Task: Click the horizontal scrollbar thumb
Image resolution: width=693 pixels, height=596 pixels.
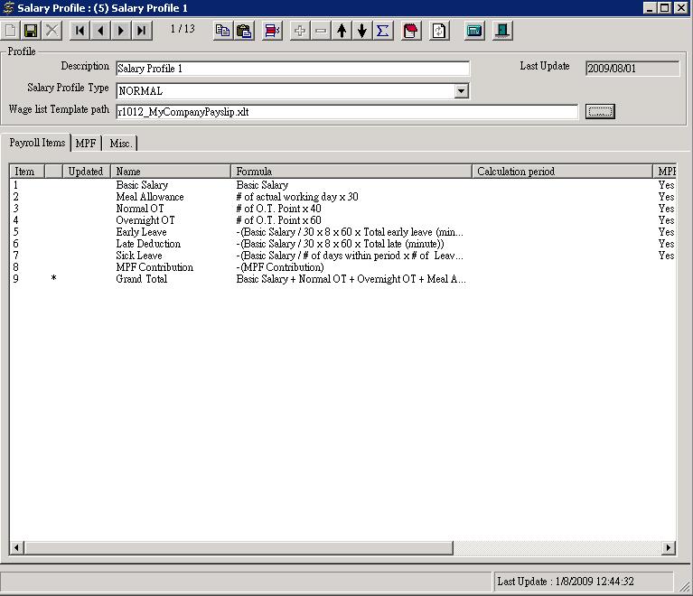Action: click(239, 548)
